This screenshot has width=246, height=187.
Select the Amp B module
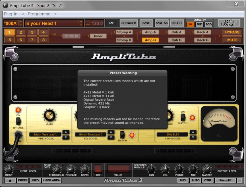pos(150,40)
